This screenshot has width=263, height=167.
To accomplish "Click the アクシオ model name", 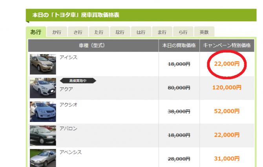I will pyautogui.click(x=68, y=105).
